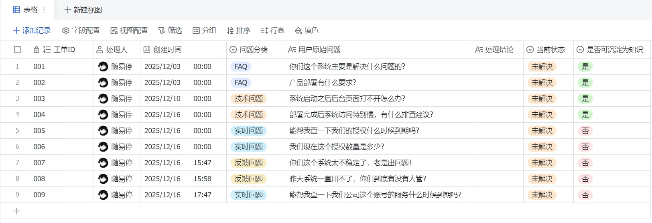Switch to the 表格 view tab

coord(26,10)
